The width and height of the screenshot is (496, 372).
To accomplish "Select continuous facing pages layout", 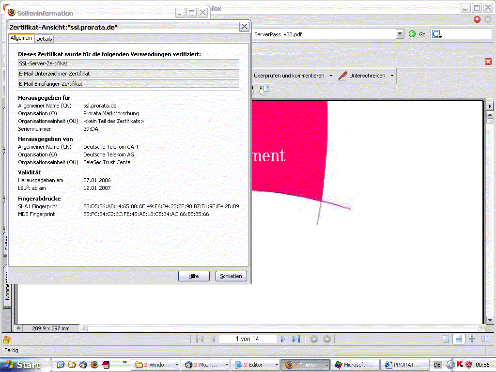I will tap(472, 339).
